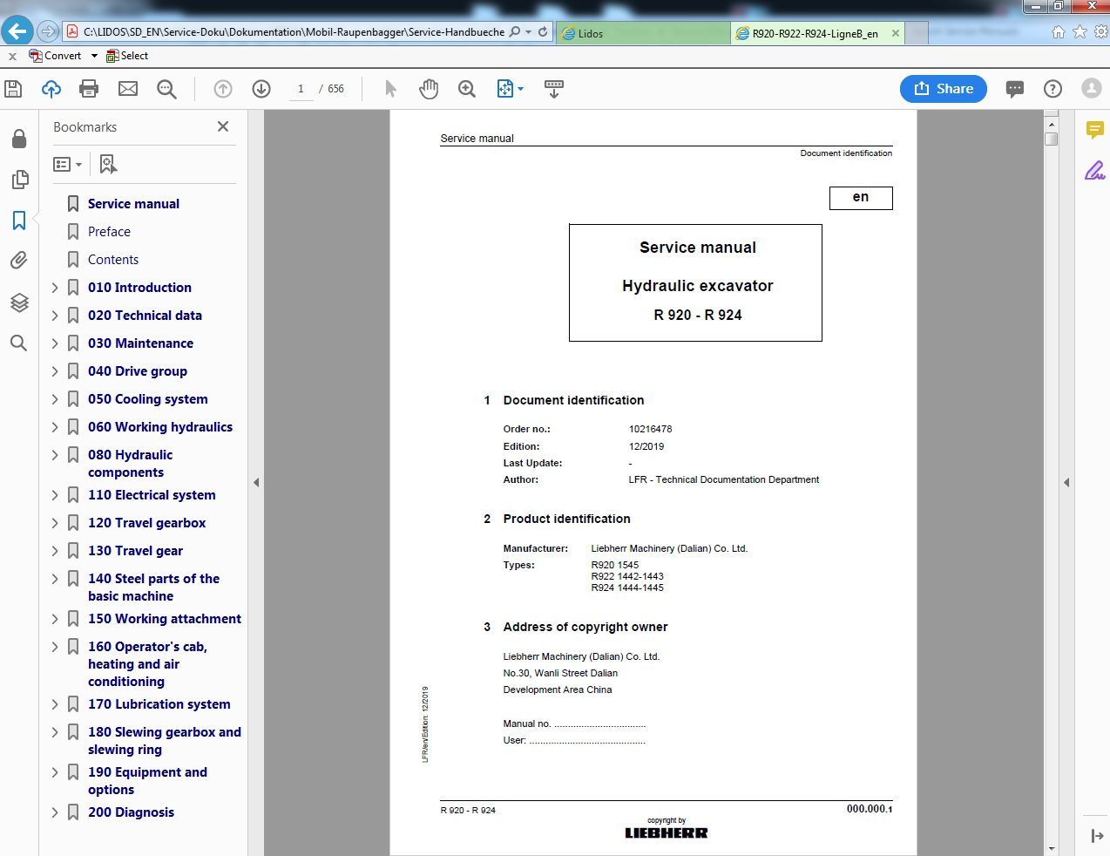Open the Preface bookmark
The image size is (1110, 856).
pos(109,232)
